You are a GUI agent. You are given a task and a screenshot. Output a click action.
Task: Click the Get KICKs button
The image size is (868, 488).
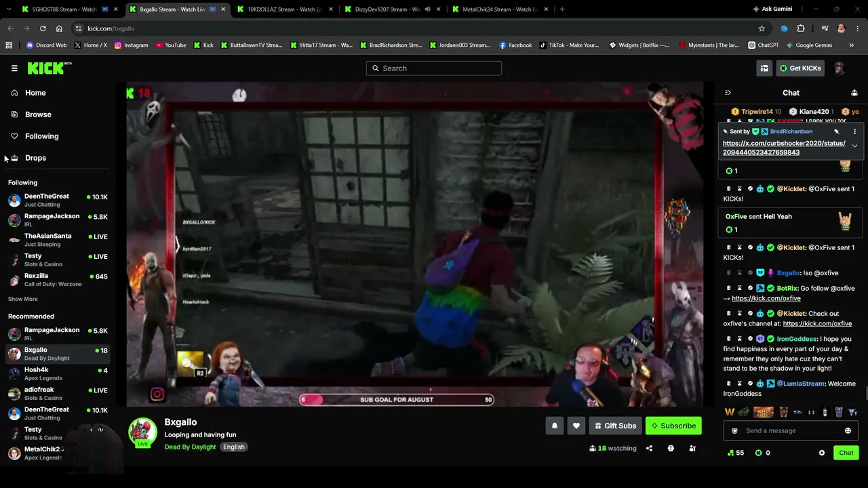click(800, 68)
